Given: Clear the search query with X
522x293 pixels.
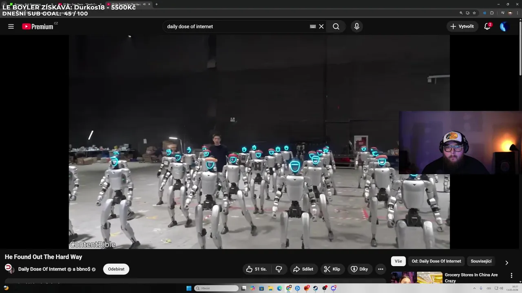Looking at the screenshot, I should [321, 26].
